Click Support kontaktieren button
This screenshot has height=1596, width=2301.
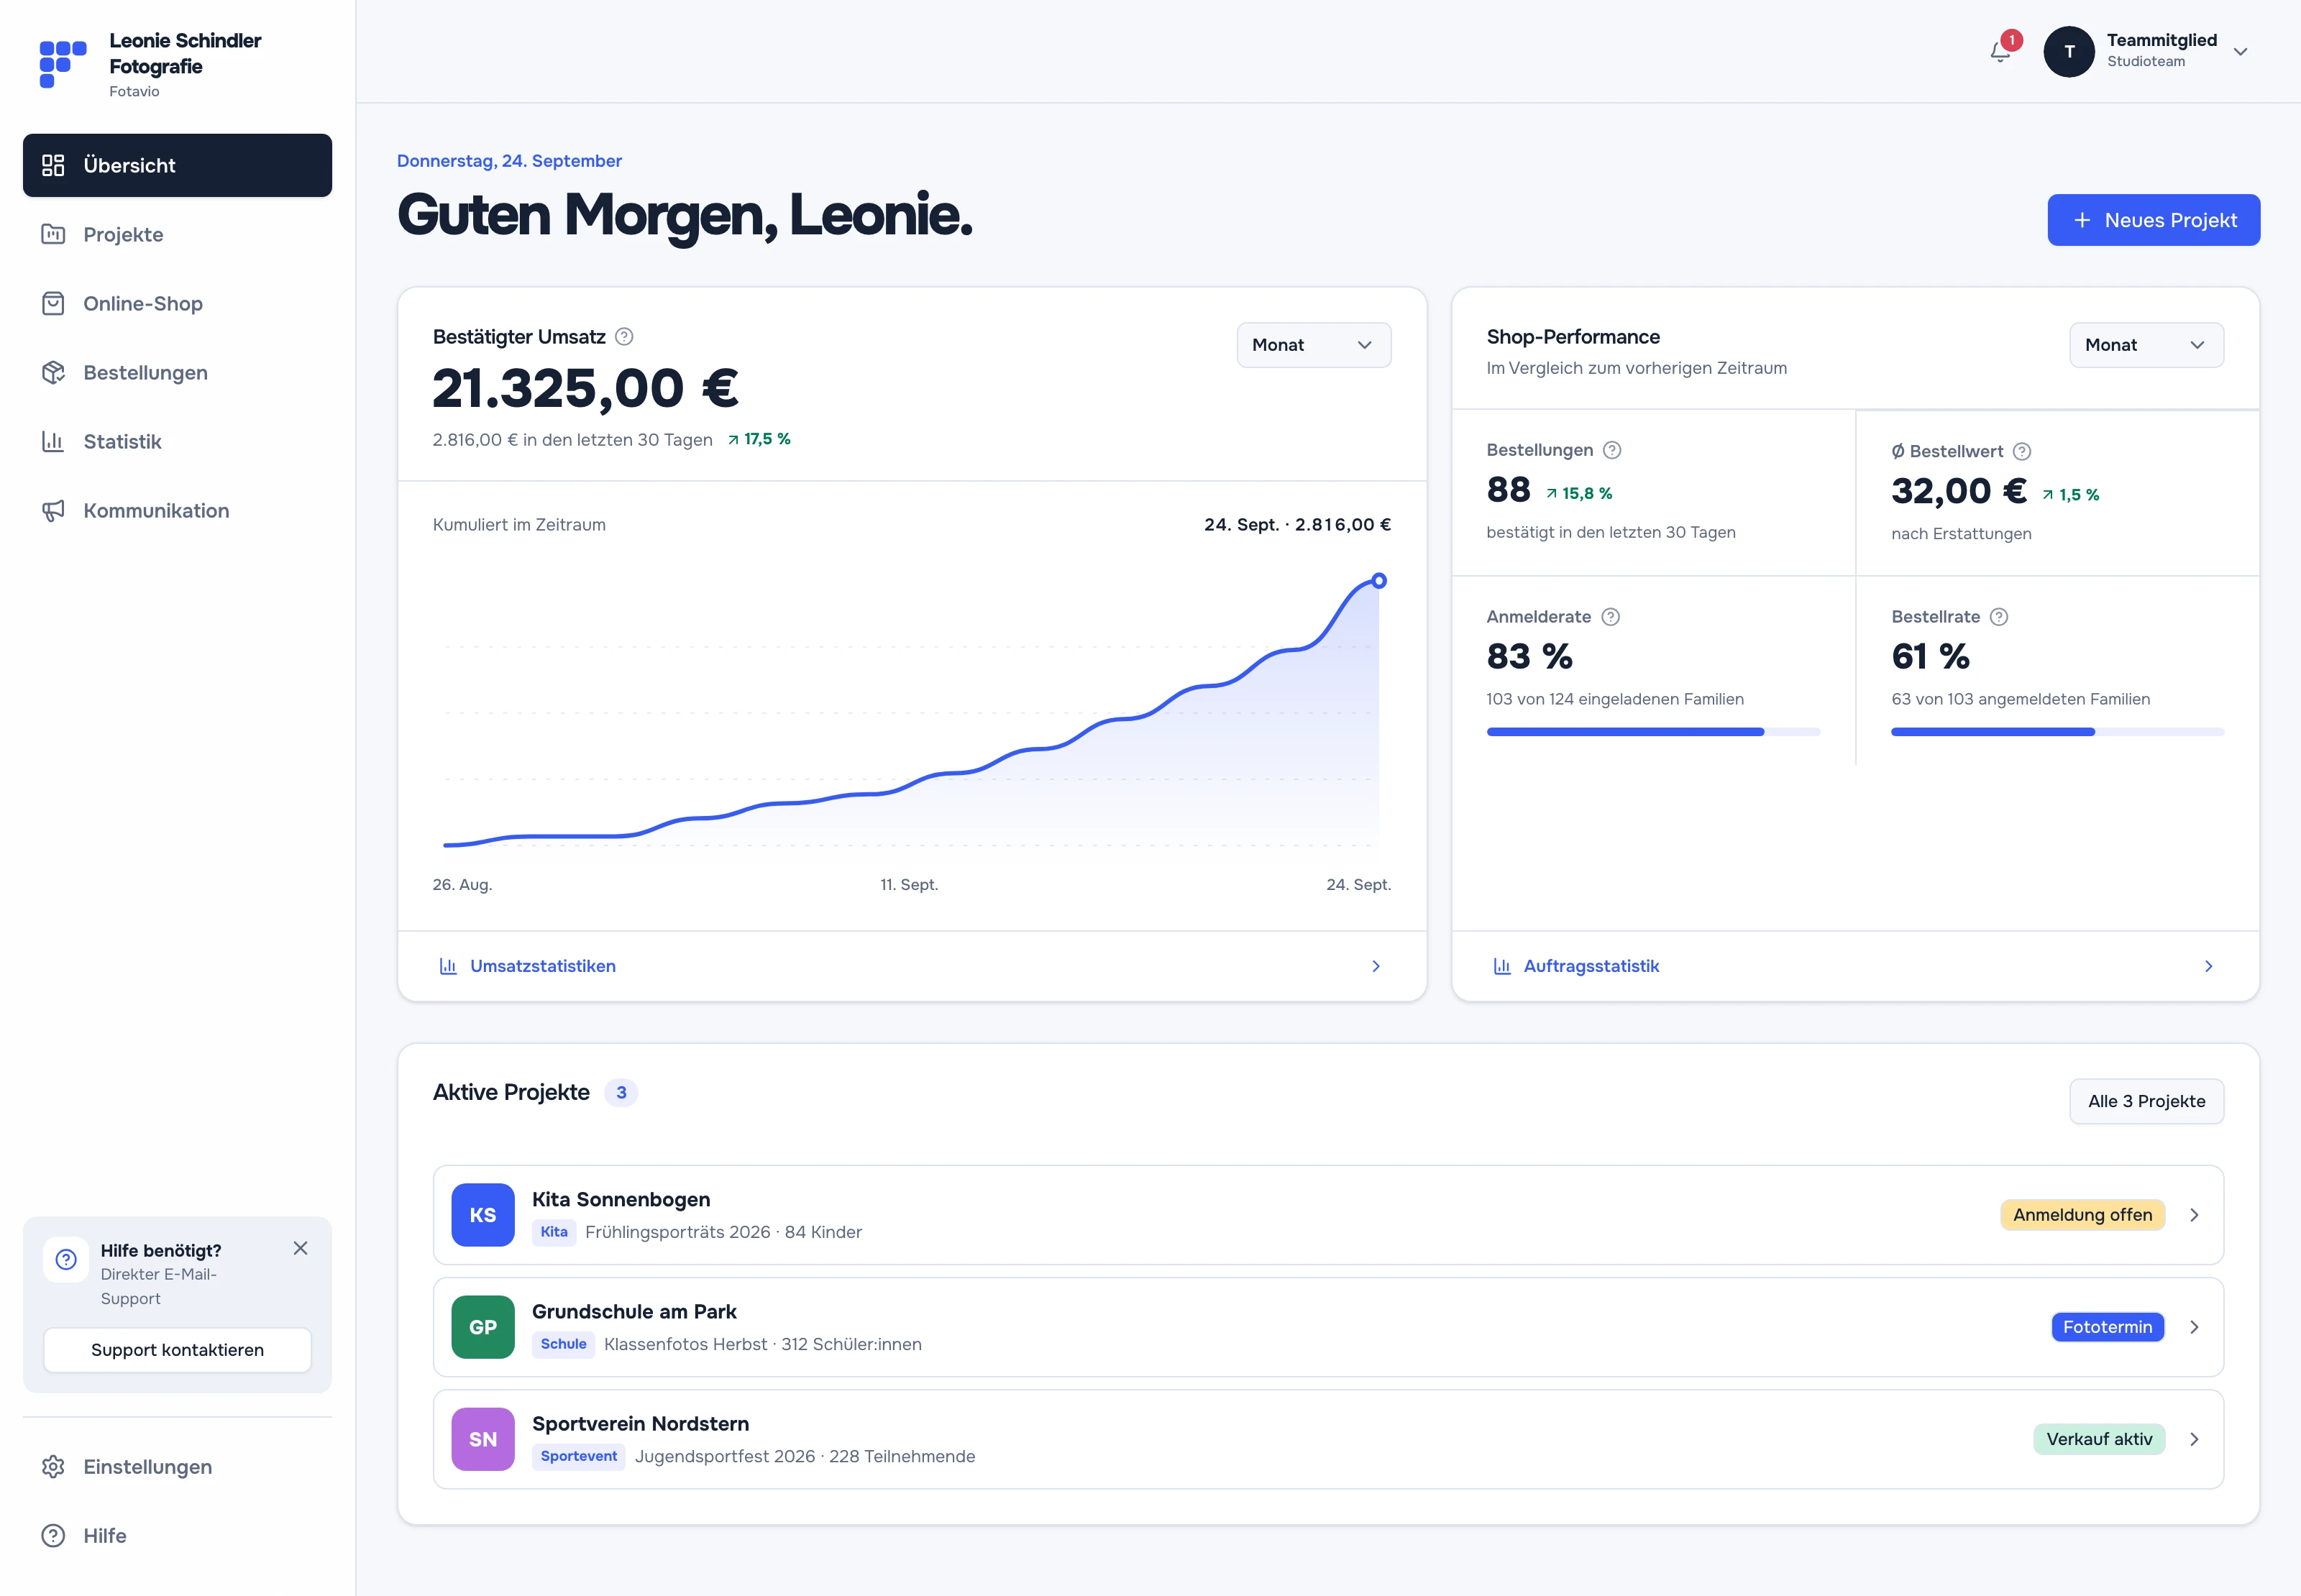(x=177, y=1350)
